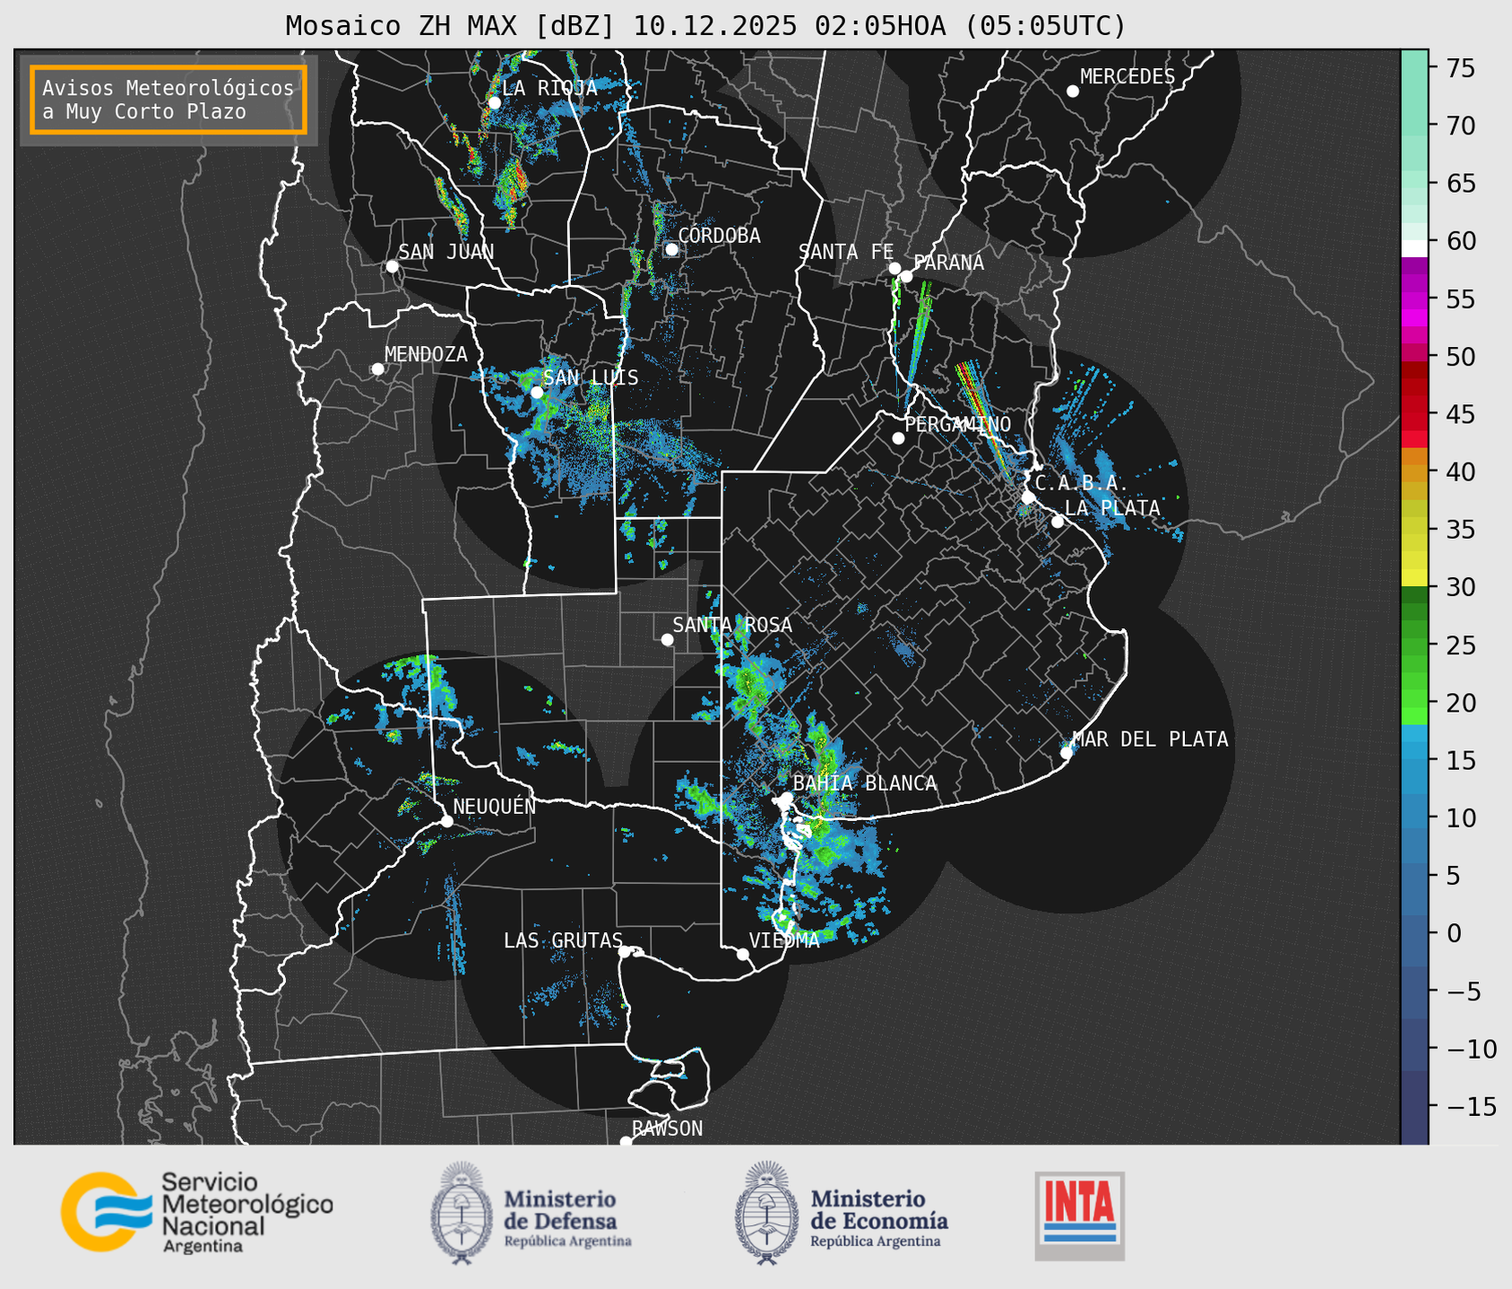Click the 60 dBZ white band on the scale
The image size is (1512, 1289).
1414,248
